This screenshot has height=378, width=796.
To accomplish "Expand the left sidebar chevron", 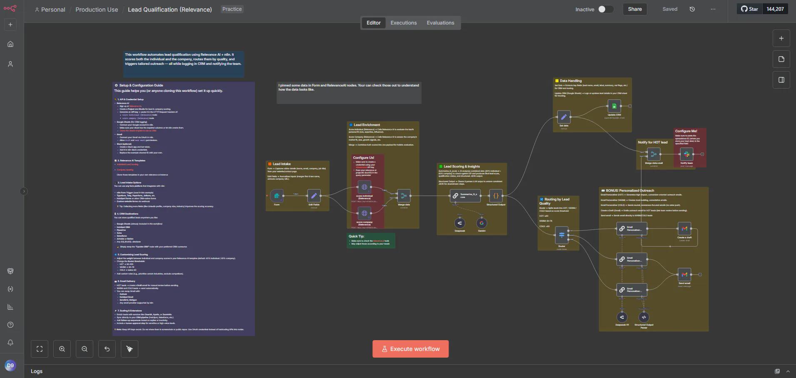I will click(x=24, y=191).
